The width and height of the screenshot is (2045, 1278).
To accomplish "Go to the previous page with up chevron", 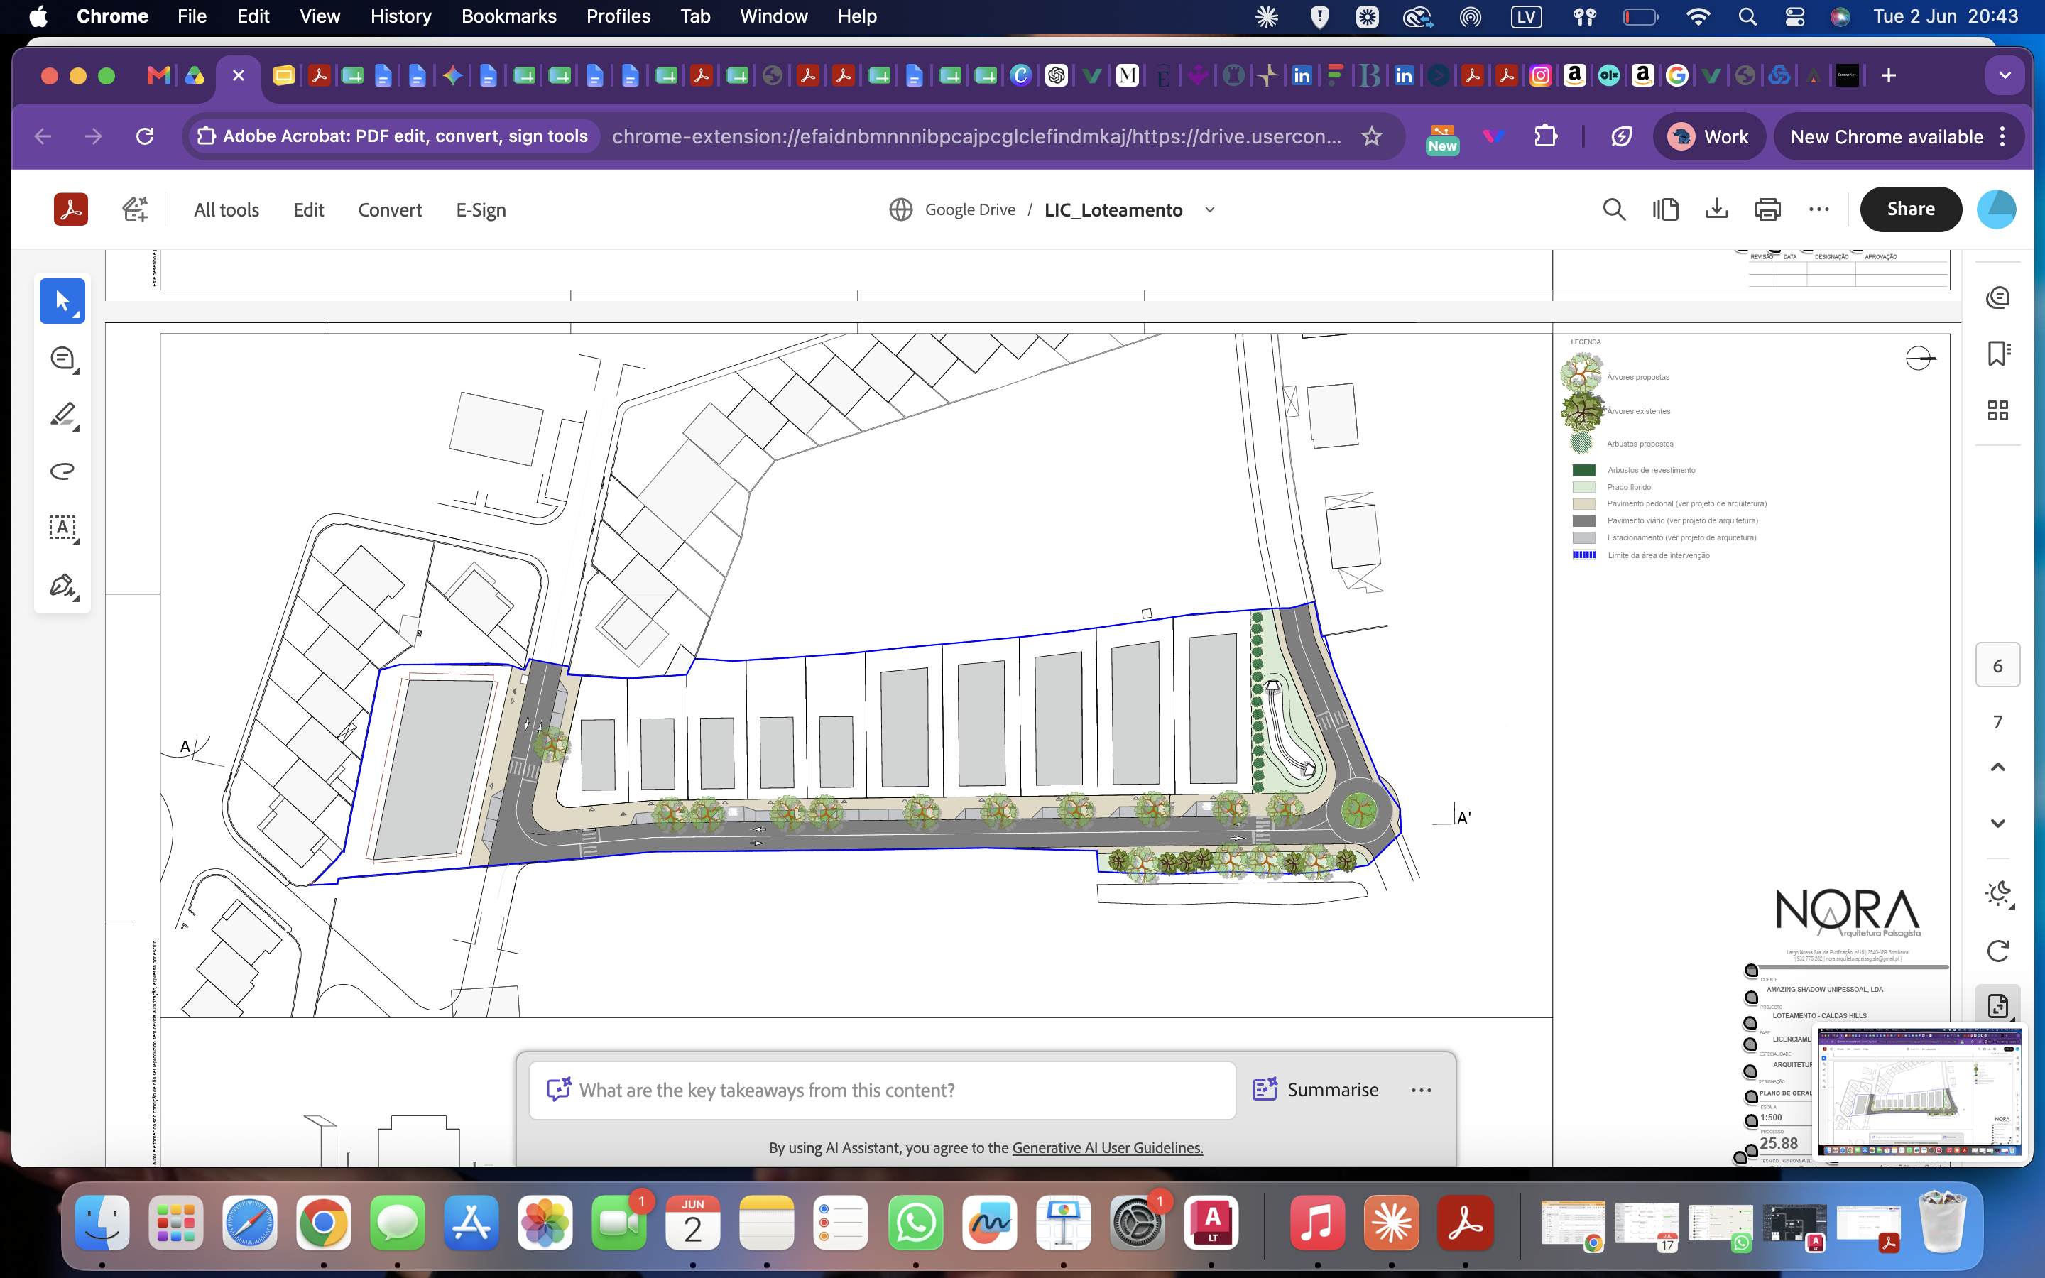I will click(x=1997, y=768).
